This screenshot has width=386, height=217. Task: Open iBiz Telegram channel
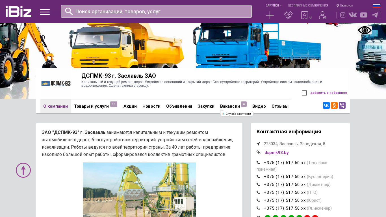coord(375,15)
